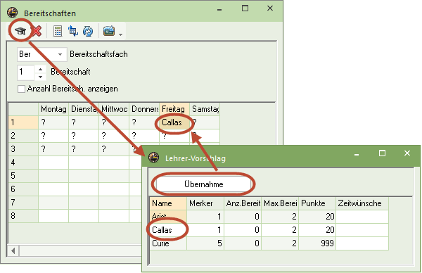
Task: Select the Dienstag column header
Action: point(84,109)
